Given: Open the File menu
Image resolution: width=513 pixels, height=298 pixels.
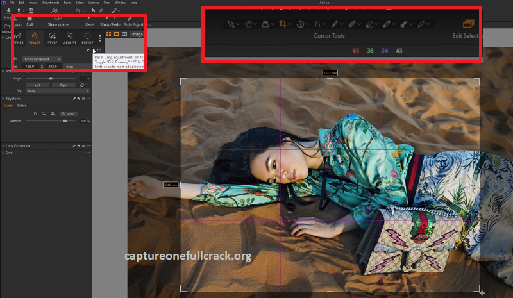Looking at the screenshot, I should 12,3.
